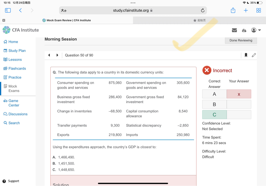Show Safari tab overview grid
266x186 pixels.
click(258, 10)
